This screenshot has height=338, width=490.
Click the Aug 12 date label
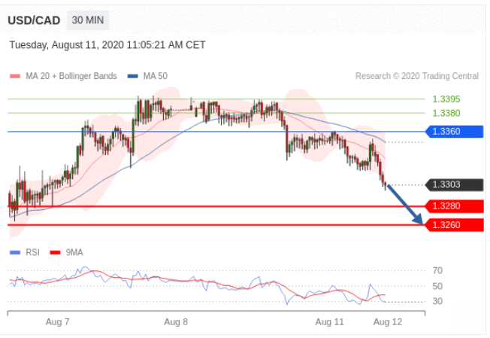pos(388,321)
